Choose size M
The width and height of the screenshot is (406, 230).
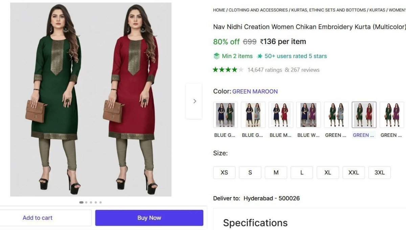[276, 172]
